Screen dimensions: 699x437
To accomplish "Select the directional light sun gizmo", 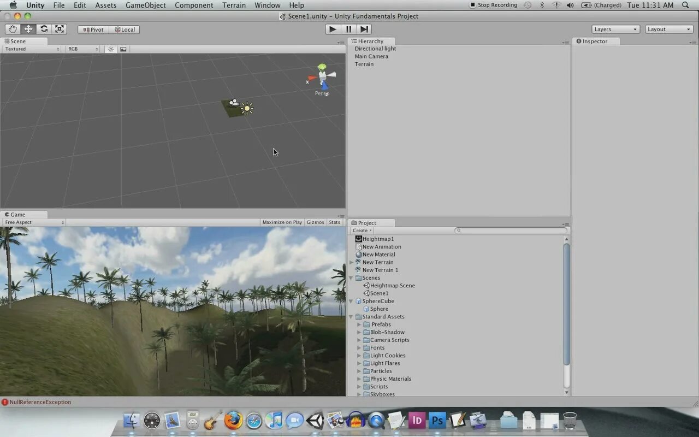I will point(247,109).
